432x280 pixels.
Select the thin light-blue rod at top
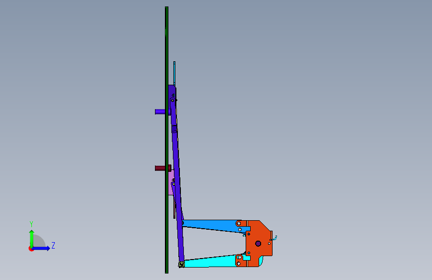[174, 73]
